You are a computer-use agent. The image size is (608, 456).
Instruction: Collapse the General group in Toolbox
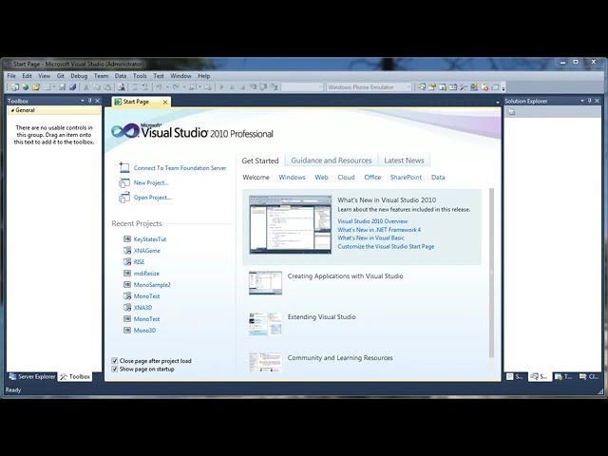(x=12, y=110)
